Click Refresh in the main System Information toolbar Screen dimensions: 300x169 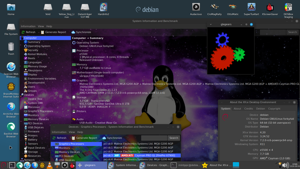(x=29, y=32)
